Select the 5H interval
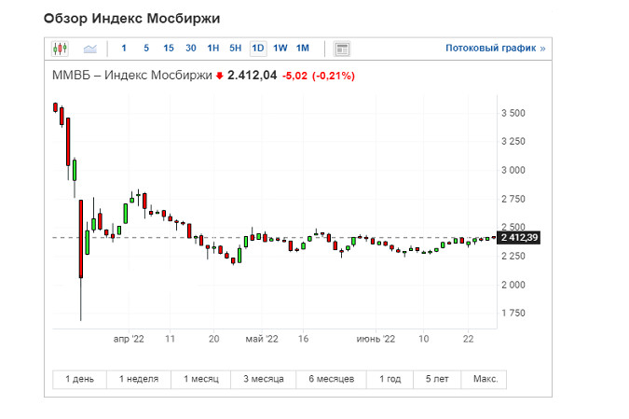Image resolution: width=629 pixels, height=419 pixels. [236, 49]
